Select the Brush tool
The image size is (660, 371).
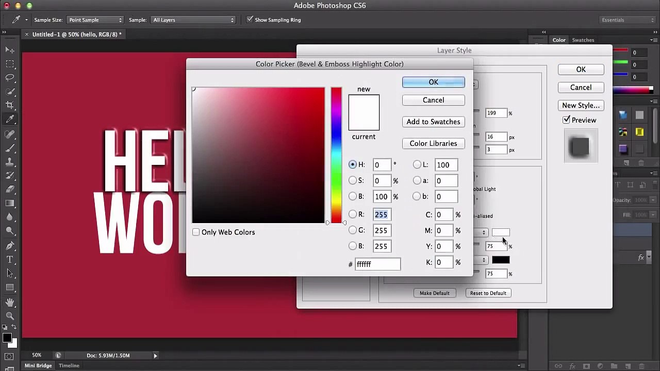coord(10,148)
